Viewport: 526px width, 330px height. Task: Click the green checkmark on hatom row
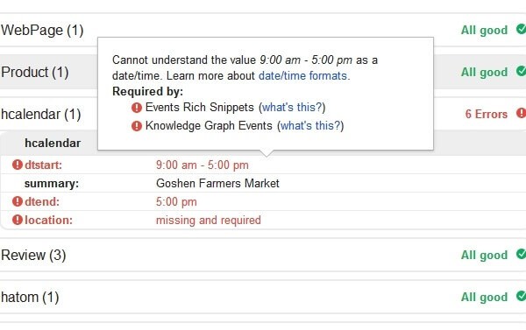(521, 296)
